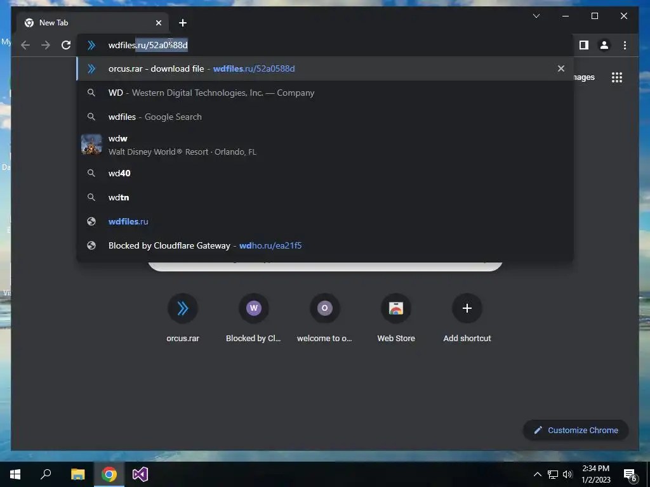Open the notification center icon
The image size is (650, 487).
point(630,475)
